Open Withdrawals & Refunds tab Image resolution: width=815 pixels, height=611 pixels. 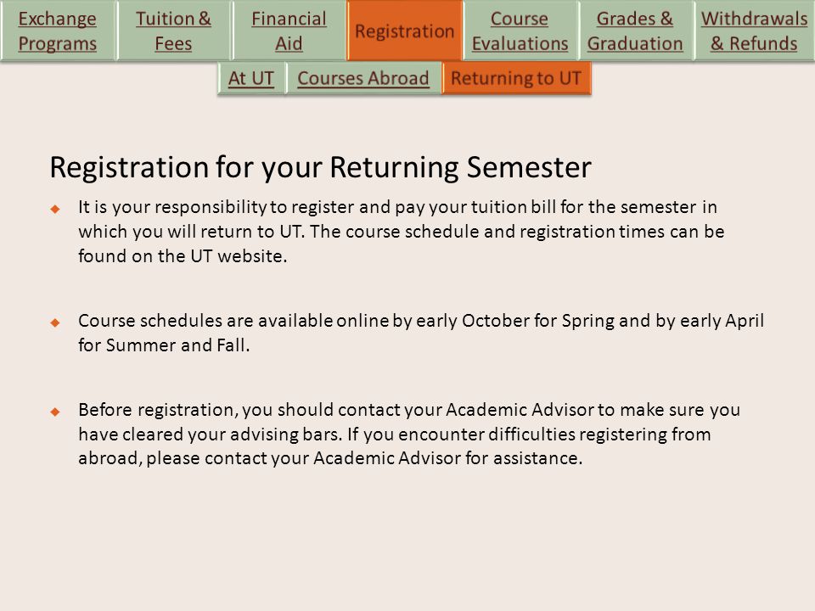click(754, 31)
